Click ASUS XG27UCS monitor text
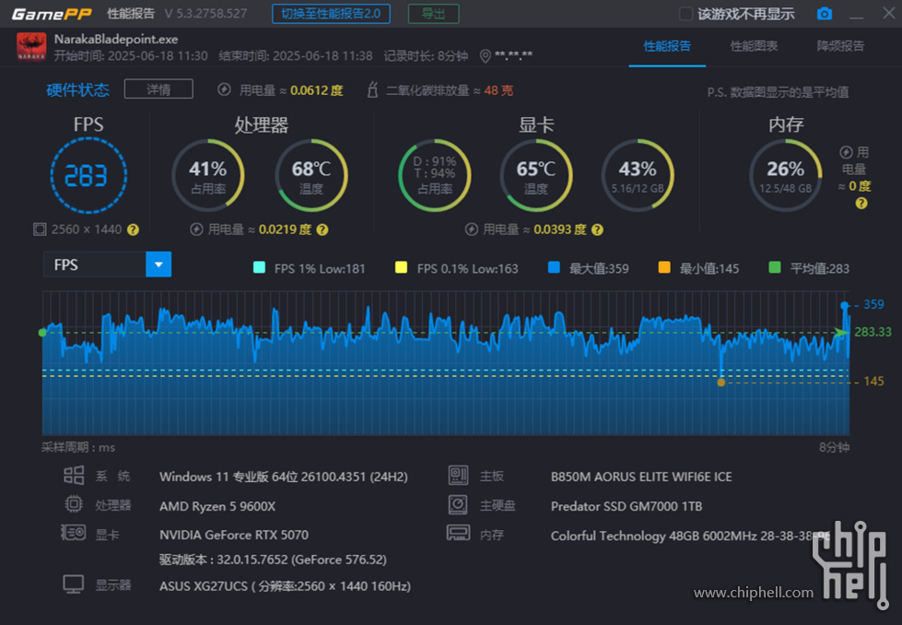 coord(285,586)
